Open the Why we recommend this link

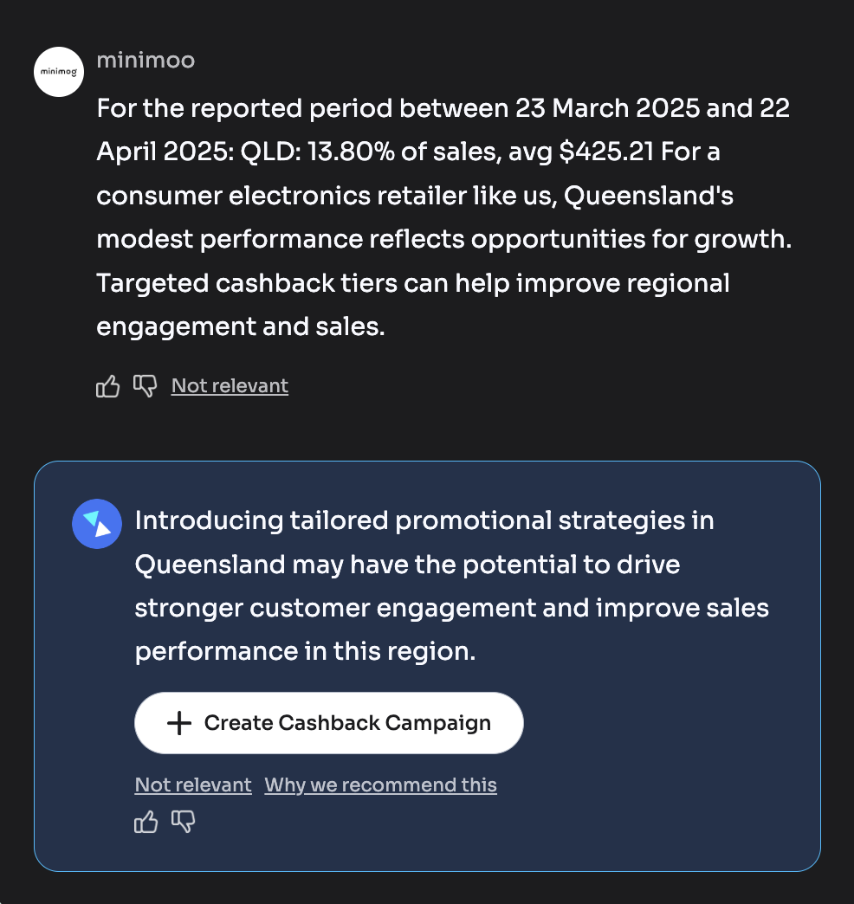[380, 785]
